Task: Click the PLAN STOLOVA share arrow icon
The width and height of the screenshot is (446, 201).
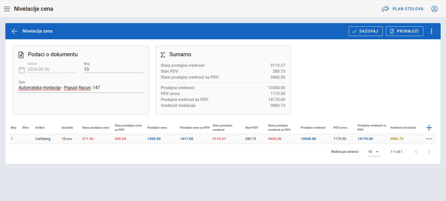Action: pos(385,9)
